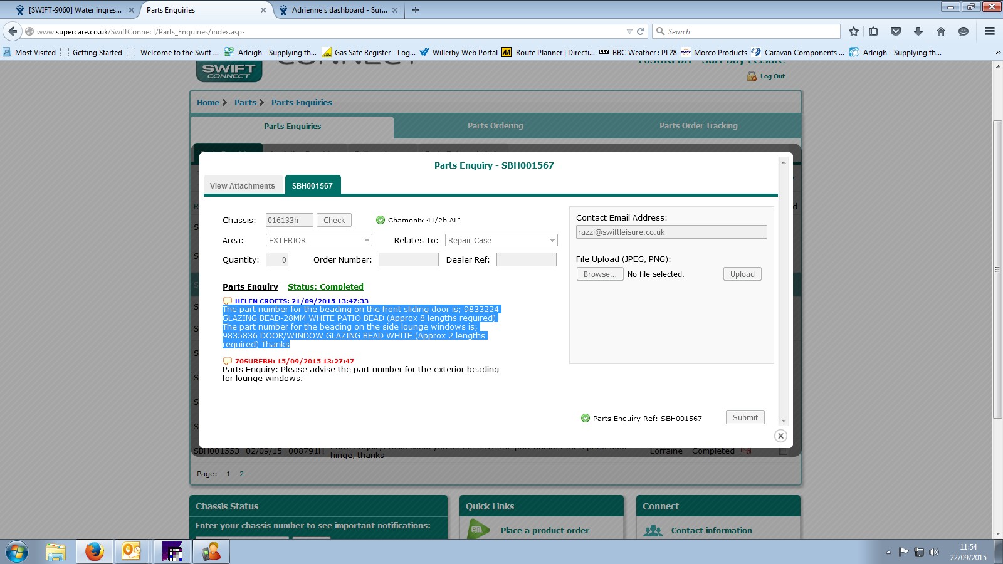Save page to Pocket
The width and height of the screenshot is (1003, 564).
pyautogui.click(x=896, y=31)
